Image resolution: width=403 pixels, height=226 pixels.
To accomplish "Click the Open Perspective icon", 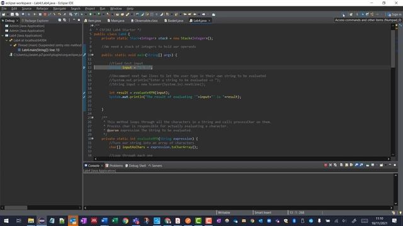I will (351, 14).
